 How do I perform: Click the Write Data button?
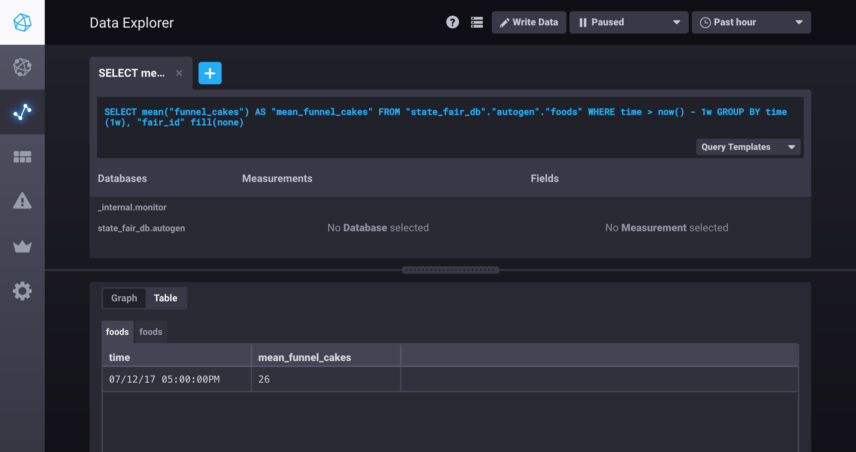coord(529,22)
